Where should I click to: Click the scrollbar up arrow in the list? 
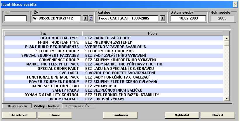click(226, 38)
